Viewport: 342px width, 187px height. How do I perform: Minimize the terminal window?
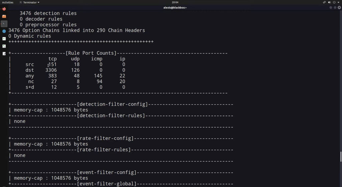[331, 7]
